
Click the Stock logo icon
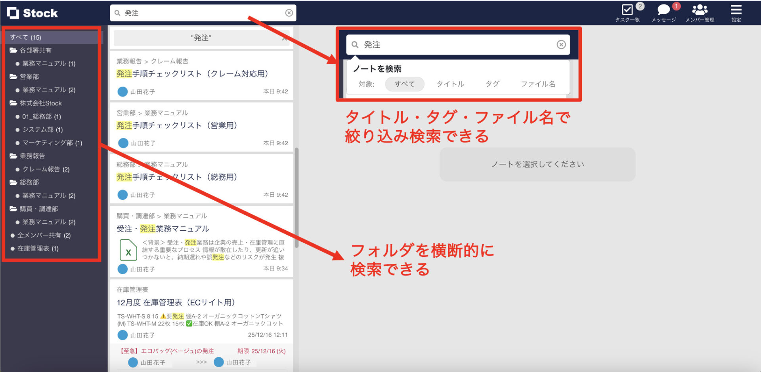point(14,13)
